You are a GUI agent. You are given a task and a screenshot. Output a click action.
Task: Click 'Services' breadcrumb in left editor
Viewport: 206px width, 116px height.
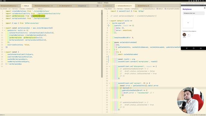coord(15,9)
